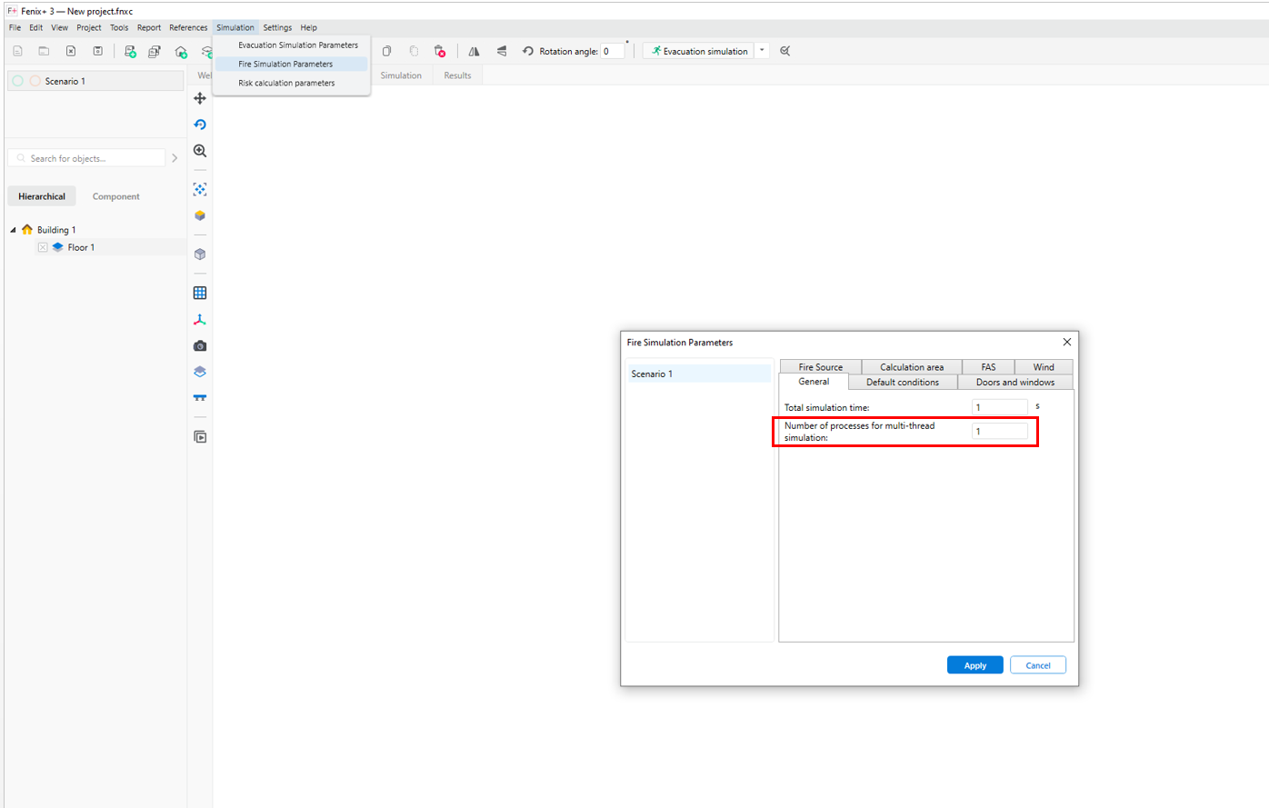
Task: Toggle the grid display icon
Action: click(x=200, y=293)
